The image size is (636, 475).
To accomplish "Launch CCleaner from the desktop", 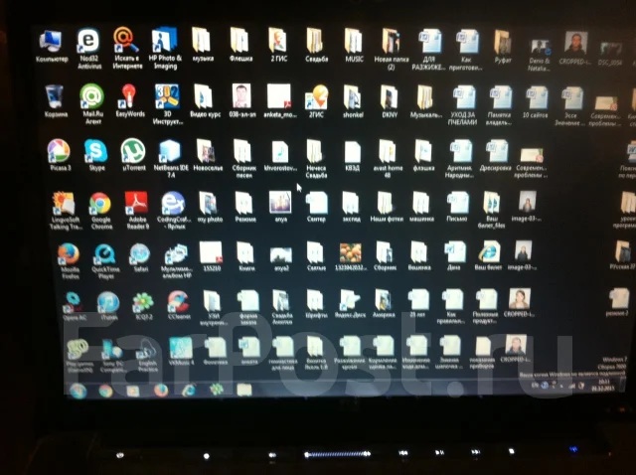I will click(178, 305).
